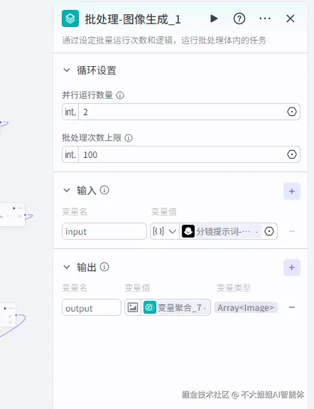
Task: Click the hexagon variable icon in 批处理次数上限 field
Action: click(292, 154)
